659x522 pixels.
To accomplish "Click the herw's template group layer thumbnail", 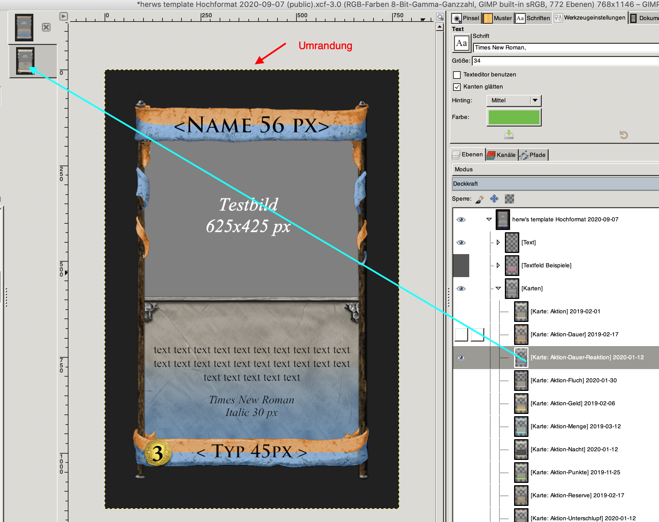I will click(503, 219).
